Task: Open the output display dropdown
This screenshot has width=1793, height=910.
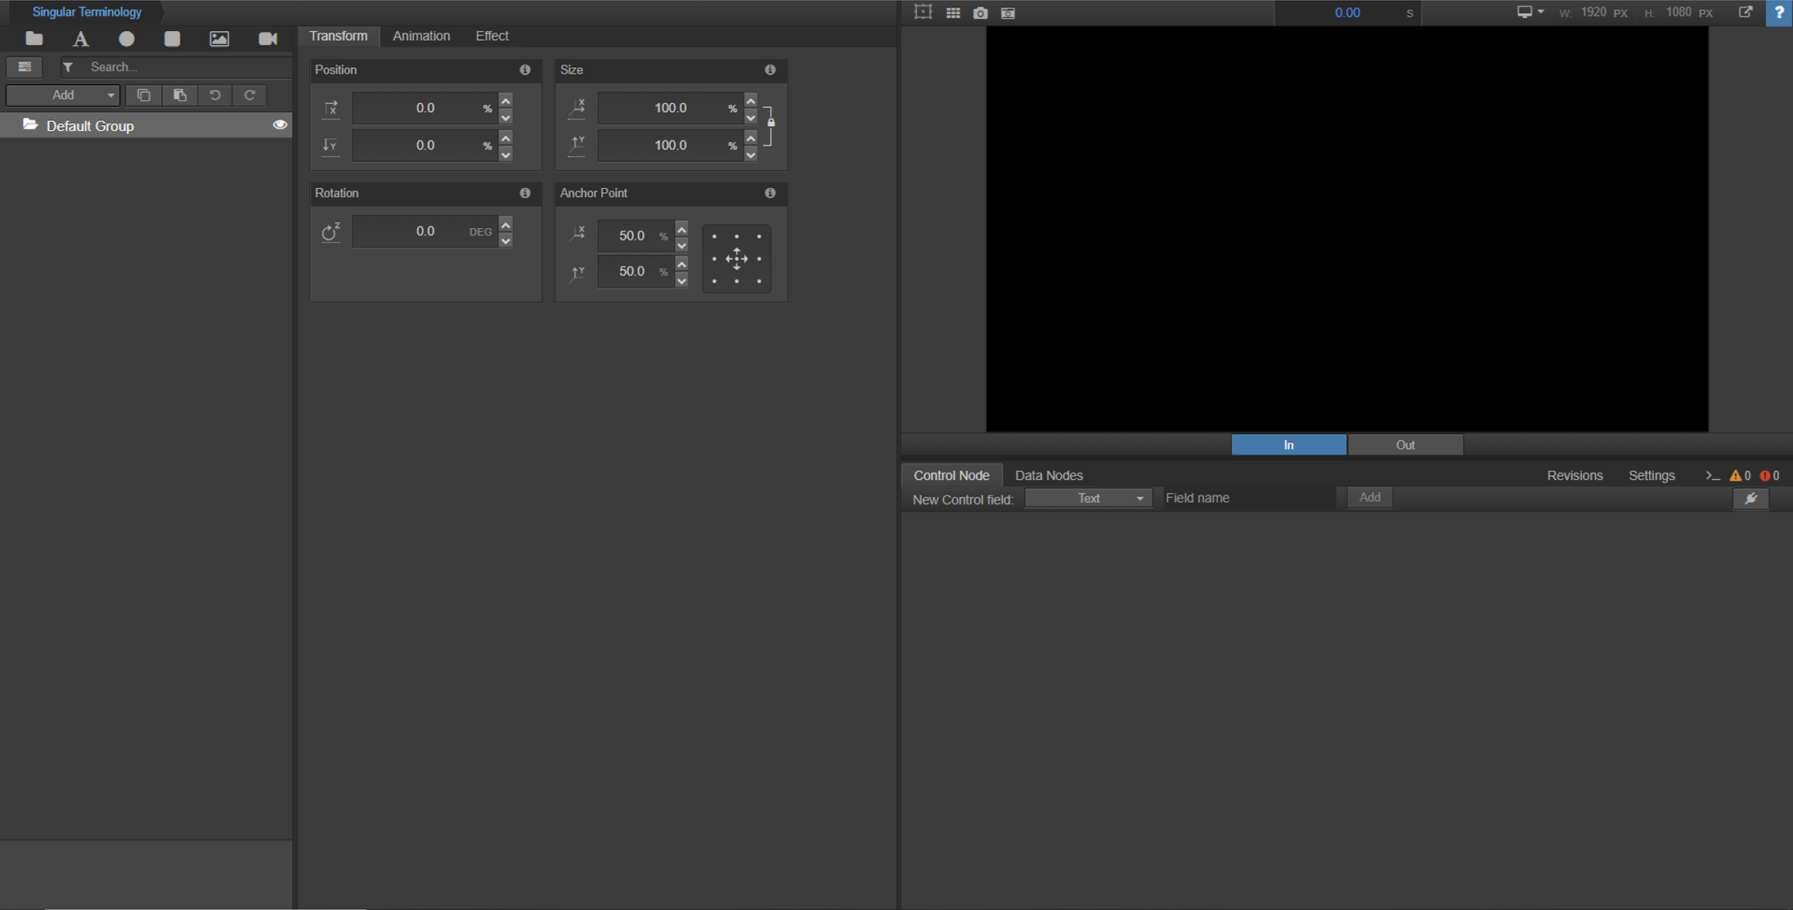Action: [1530, 12]
